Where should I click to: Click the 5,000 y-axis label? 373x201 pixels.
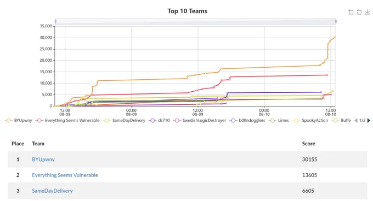47,94
